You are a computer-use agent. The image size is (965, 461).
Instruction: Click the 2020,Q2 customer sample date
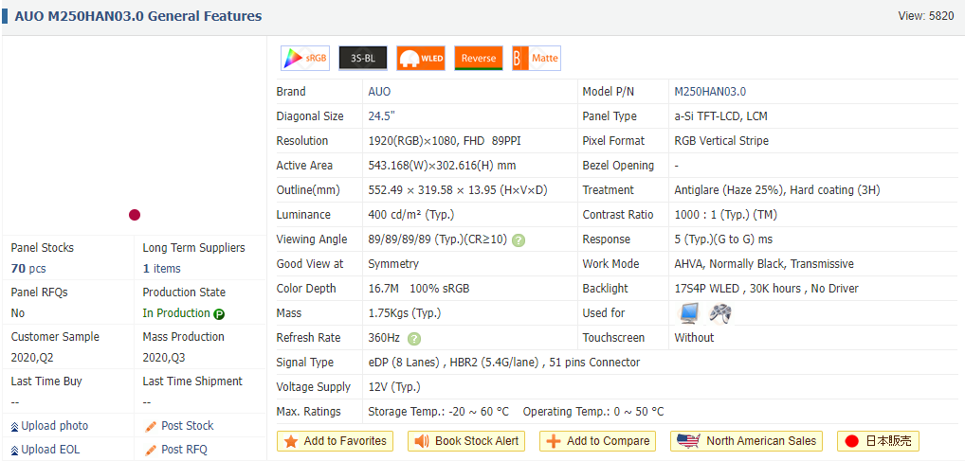[x=34, y=358]
